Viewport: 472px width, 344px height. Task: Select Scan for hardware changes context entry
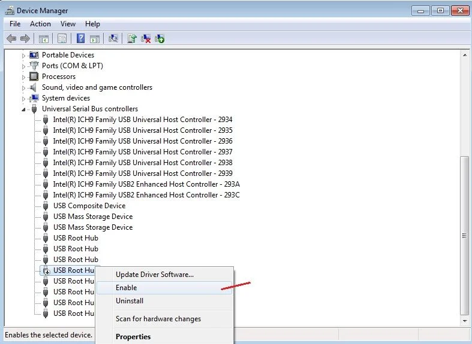(x=164, y=319)
